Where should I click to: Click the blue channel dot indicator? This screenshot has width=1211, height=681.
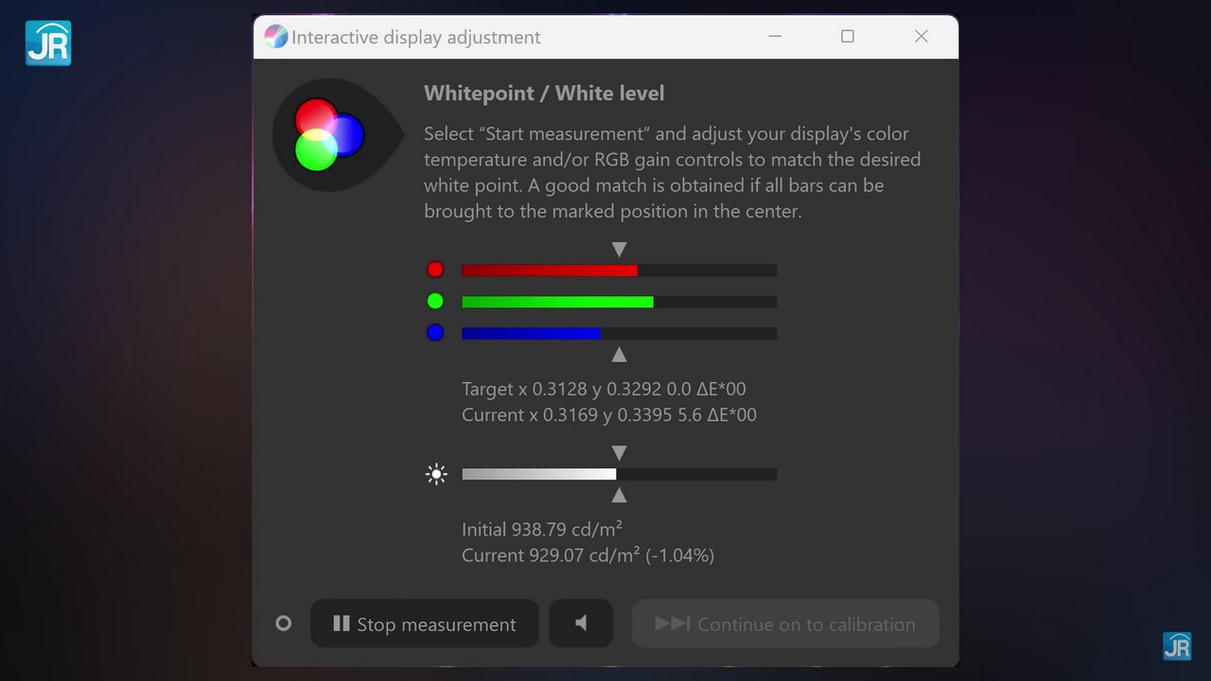point(435,332)
